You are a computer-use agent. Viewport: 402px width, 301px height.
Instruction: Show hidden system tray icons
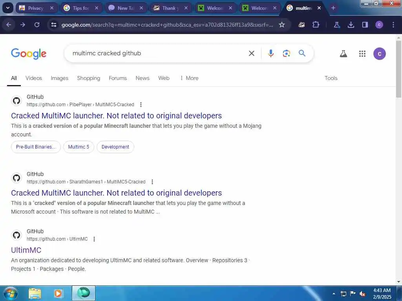point(334,294)
